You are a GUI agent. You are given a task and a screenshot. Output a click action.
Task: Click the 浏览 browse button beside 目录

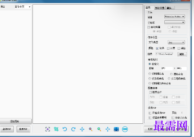coord(182,54)
